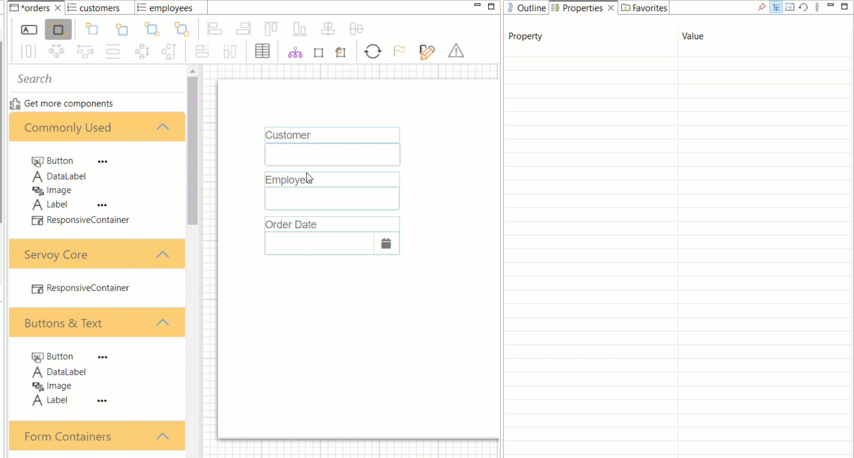Click the pencil edit icon in toolbar
This screenshot has height=458, width=854.
point(427,52)
